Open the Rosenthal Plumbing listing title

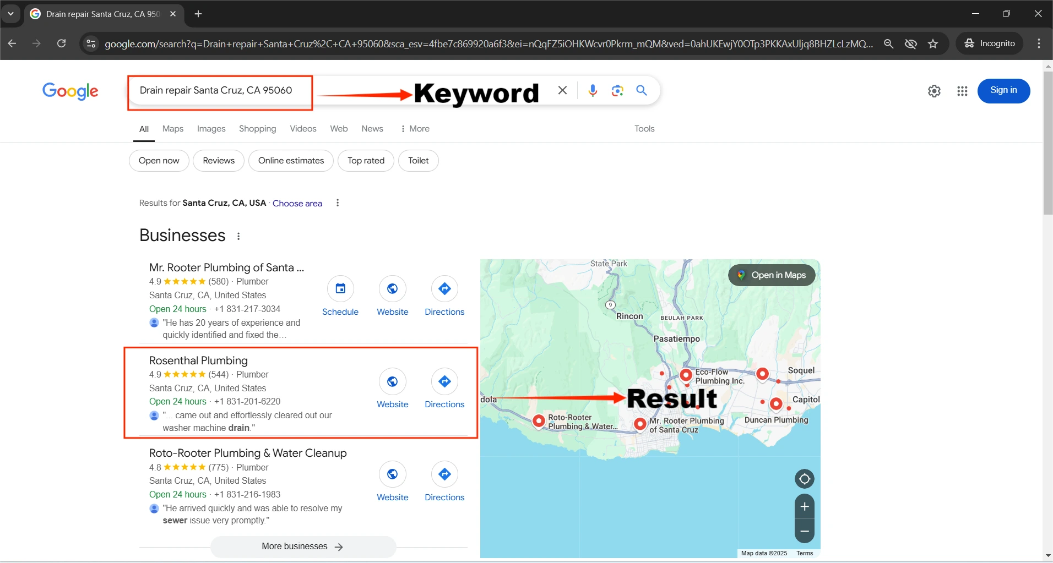point(198,360)
